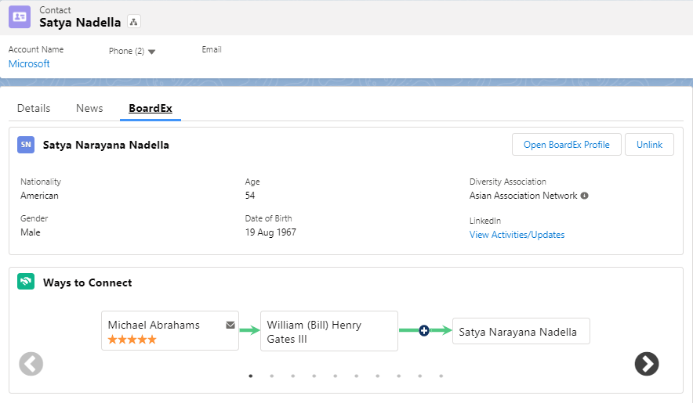The image size is (693, 403).
Task: Click the Open BoardEx Profile button
Action: (566, 145)
